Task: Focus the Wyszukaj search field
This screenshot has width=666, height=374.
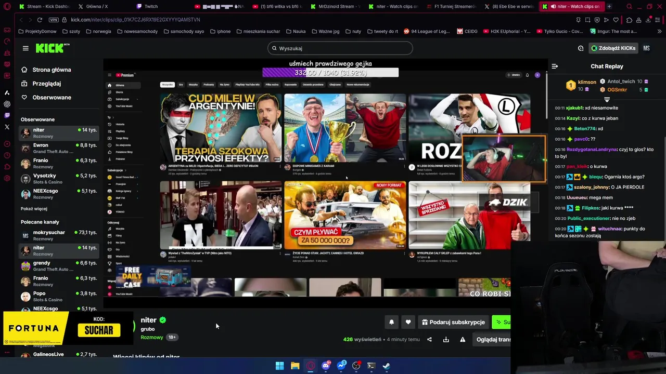Action: (x=340, y=48)
